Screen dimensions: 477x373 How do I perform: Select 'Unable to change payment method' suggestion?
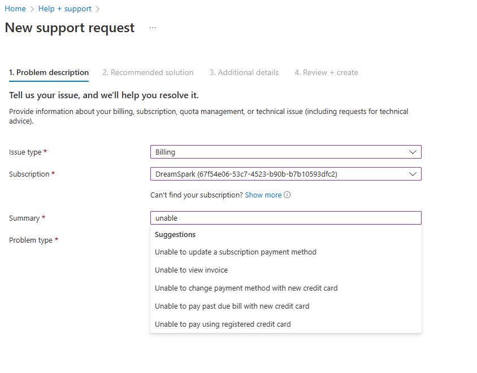point(246,288)
